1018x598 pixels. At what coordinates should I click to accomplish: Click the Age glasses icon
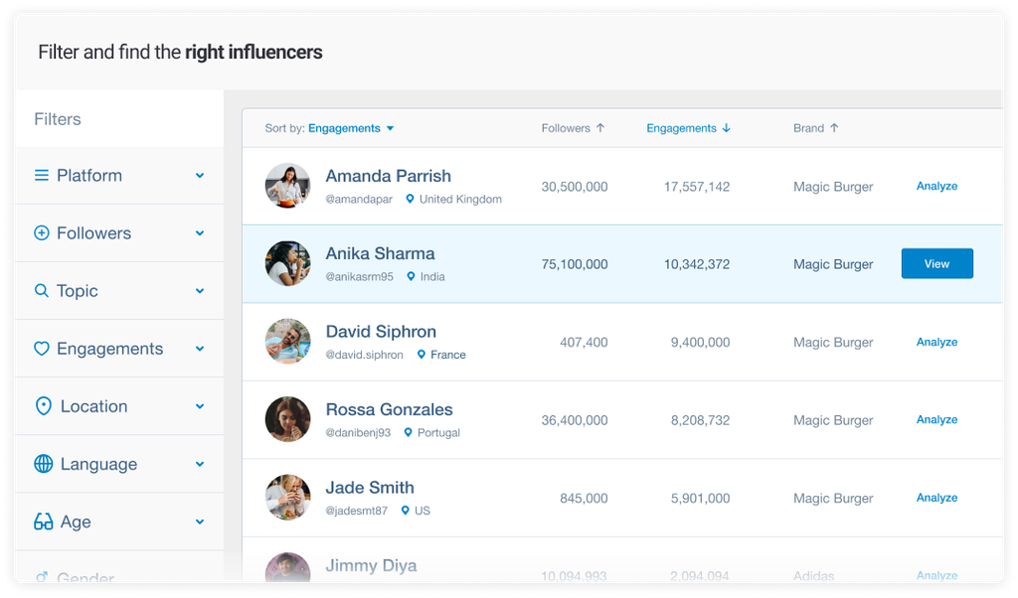[x=43, y=522]
